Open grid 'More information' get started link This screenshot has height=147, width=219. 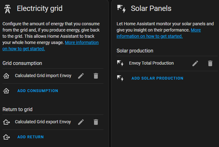(51, 46)
